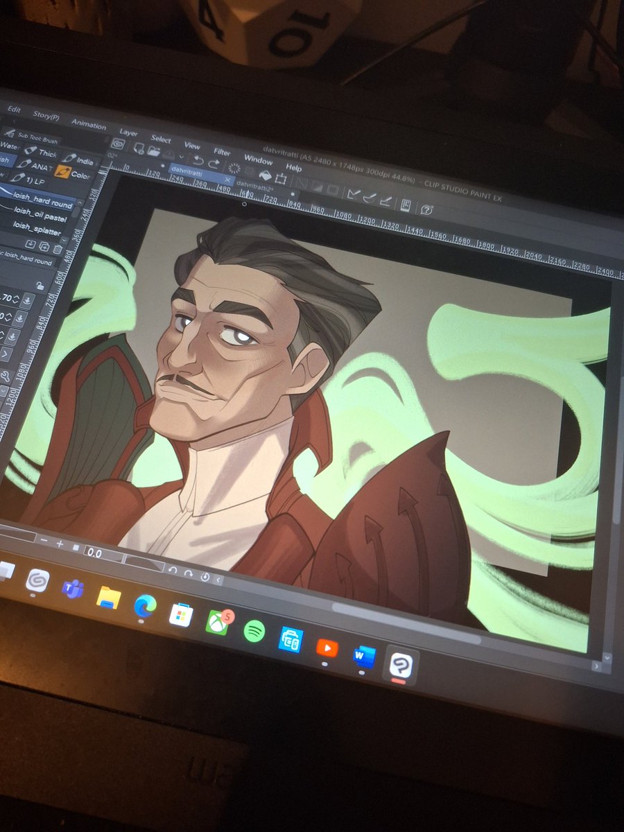This screenshot has width=624, height=832.
Task: Delete sub tool with trash icon
Action: (58, 249)
